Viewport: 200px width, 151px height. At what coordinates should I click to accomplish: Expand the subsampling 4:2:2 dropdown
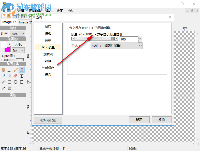tap(117, 46)
